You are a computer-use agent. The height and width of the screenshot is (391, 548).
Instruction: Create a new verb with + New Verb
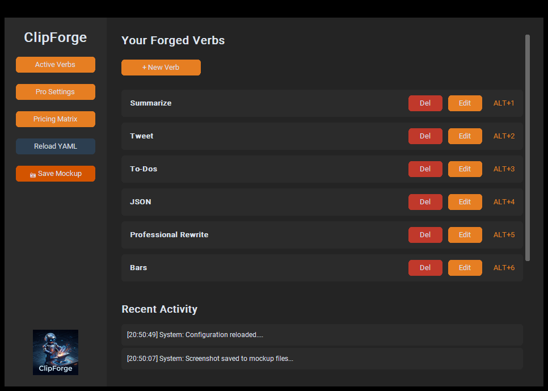161,68
